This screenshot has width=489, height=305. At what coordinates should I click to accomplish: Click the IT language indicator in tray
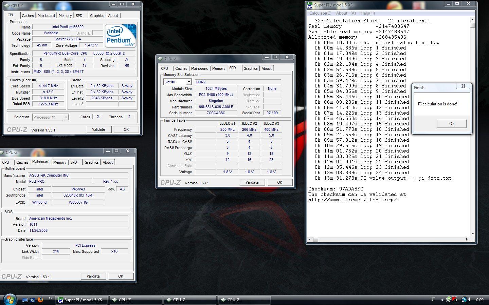pyautogui.click(x=433, y=299)
